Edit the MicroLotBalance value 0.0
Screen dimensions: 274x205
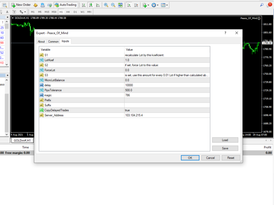coord(167,80)
